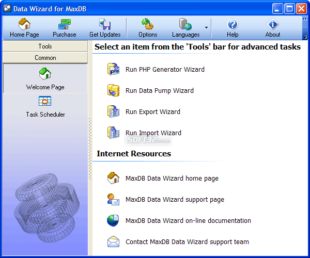The width and height of the screenshot is (310, 258).
Task: Click the Welcome Page house icon
Action: [x=45, y=74]
